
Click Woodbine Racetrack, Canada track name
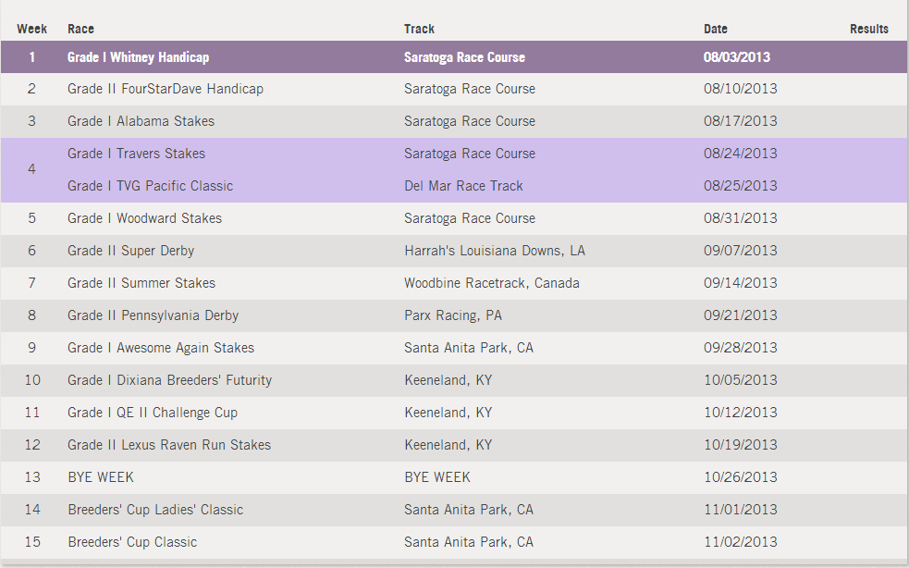tap(491, 283)
